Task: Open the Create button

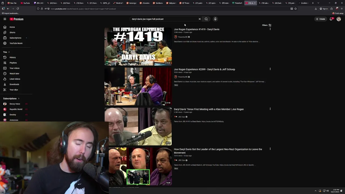Action: 320,19
